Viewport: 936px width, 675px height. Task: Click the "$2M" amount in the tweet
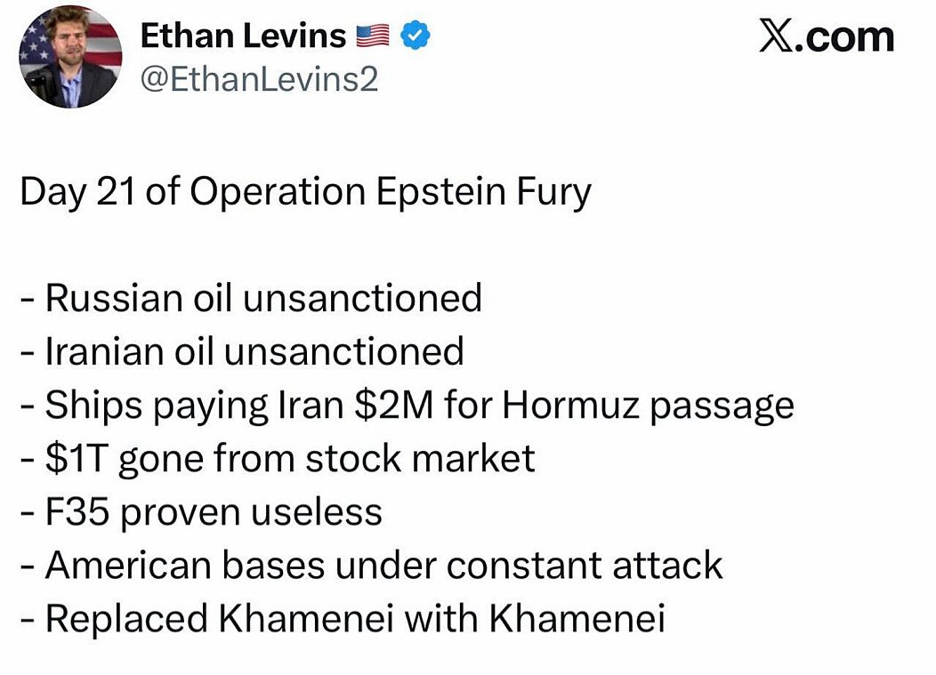tap(393, 405)
